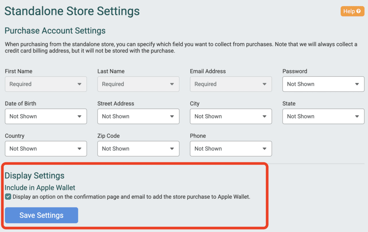Open the First Name dropdown
This screenshot has height=232, width=368.
point(46,84)
